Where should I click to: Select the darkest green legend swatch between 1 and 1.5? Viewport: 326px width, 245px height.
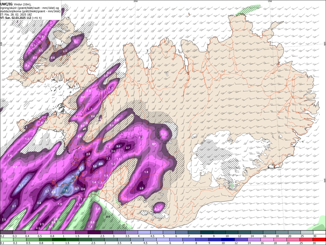click(59, 239)
